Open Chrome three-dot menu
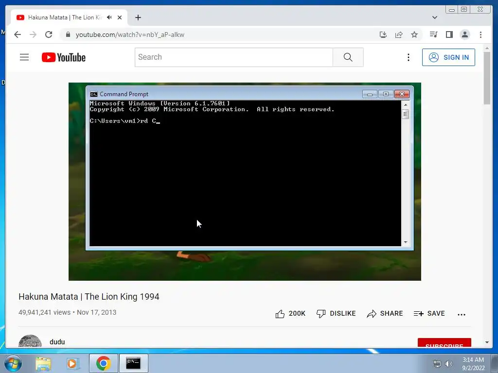Image resolution: width=498 pixels, height=373 pixels. (x=480, y=34)
